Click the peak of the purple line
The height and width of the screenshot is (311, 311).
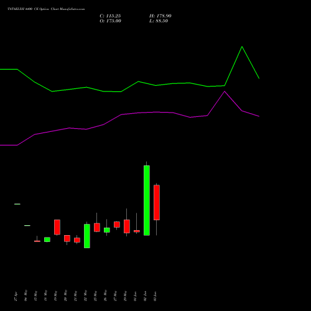pyautogui.click(x=225, y=91)
